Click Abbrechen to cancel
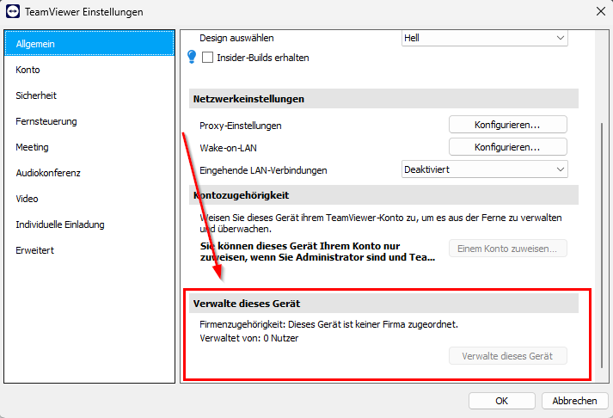 [x=574, y=401]
